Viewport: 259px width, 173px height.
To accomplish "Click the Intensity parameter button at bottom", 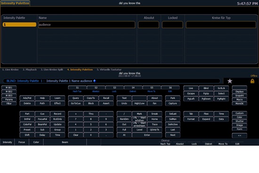I will (x=7, y=142).
